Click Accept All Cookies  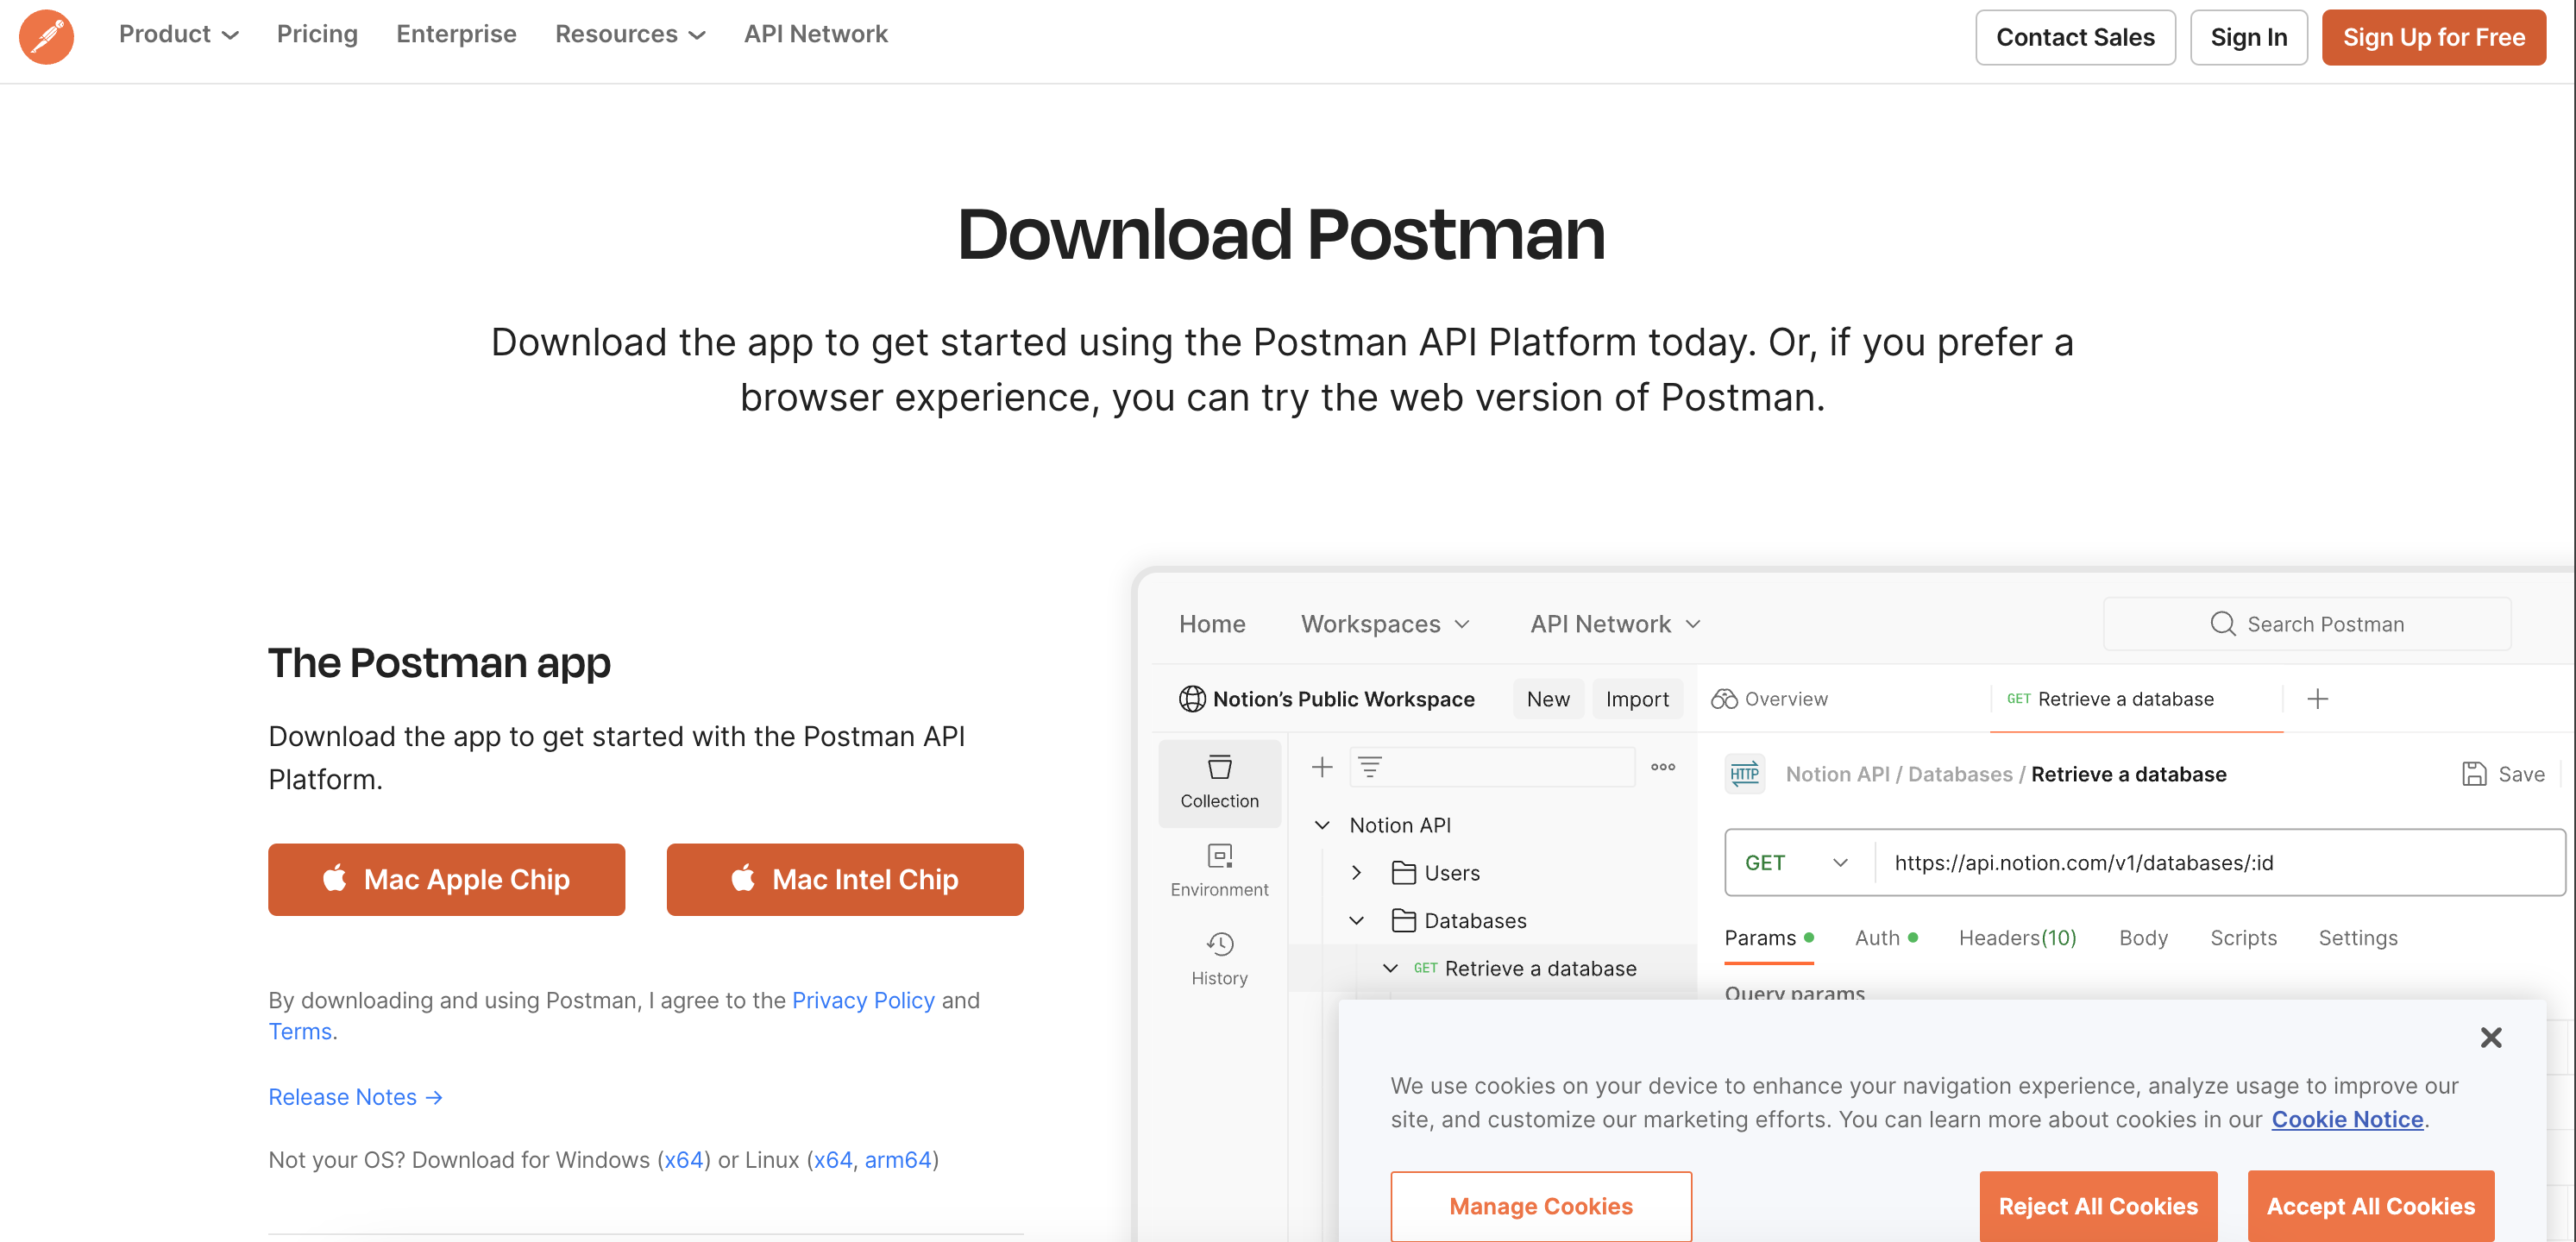(x=2369, y=1206)
